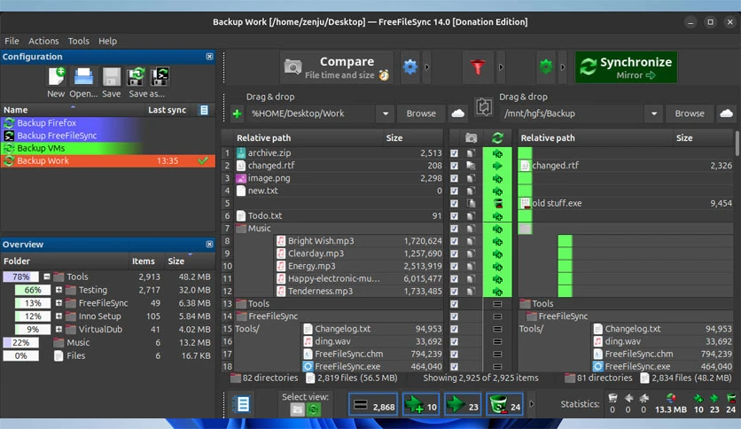Select the Backup FreeFileSync configuration
Viewport: 741px width, 429px height.
108,136
